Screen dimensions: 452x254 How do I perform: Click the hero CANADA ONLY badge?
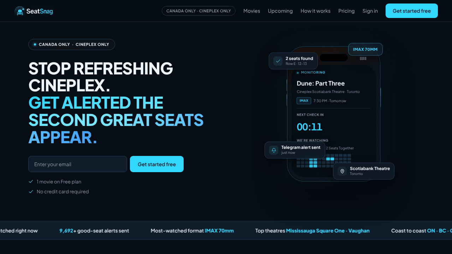point(72,44)
